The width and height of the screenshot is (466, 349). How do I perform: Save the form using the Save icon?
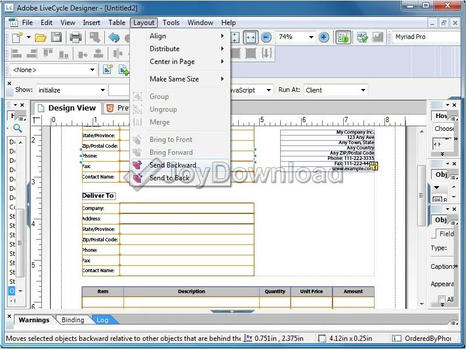[56, 37]
